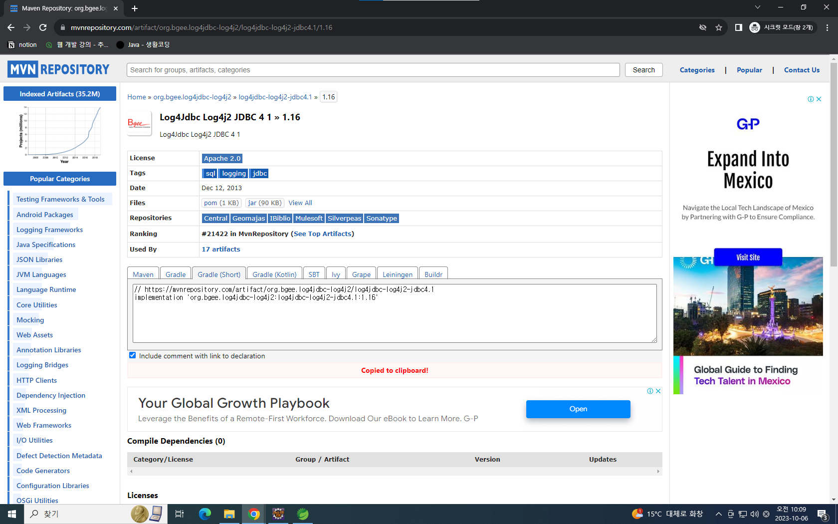This screenshot has width=838, height=524.
Task: Open the Central repository link
Action: (215, 218)
